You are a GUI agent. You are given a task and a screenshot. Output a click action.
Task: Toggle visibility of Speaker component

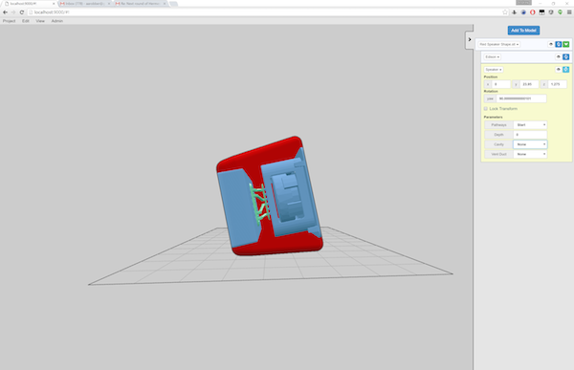pos(559,69)
